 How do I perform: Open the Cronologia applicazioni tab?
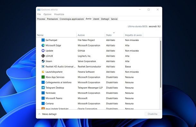point(72,19)
